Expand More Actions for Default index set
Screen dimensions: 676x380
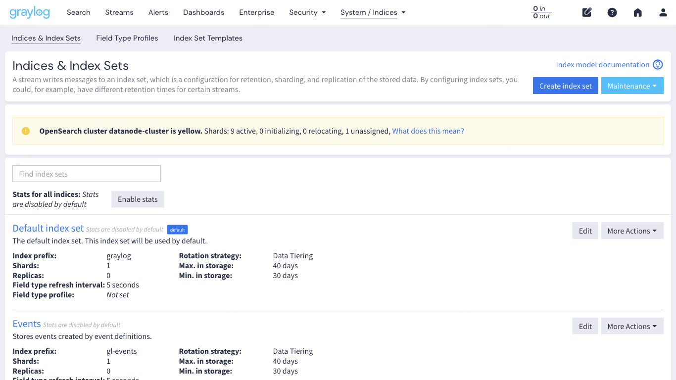coord(632,231)
